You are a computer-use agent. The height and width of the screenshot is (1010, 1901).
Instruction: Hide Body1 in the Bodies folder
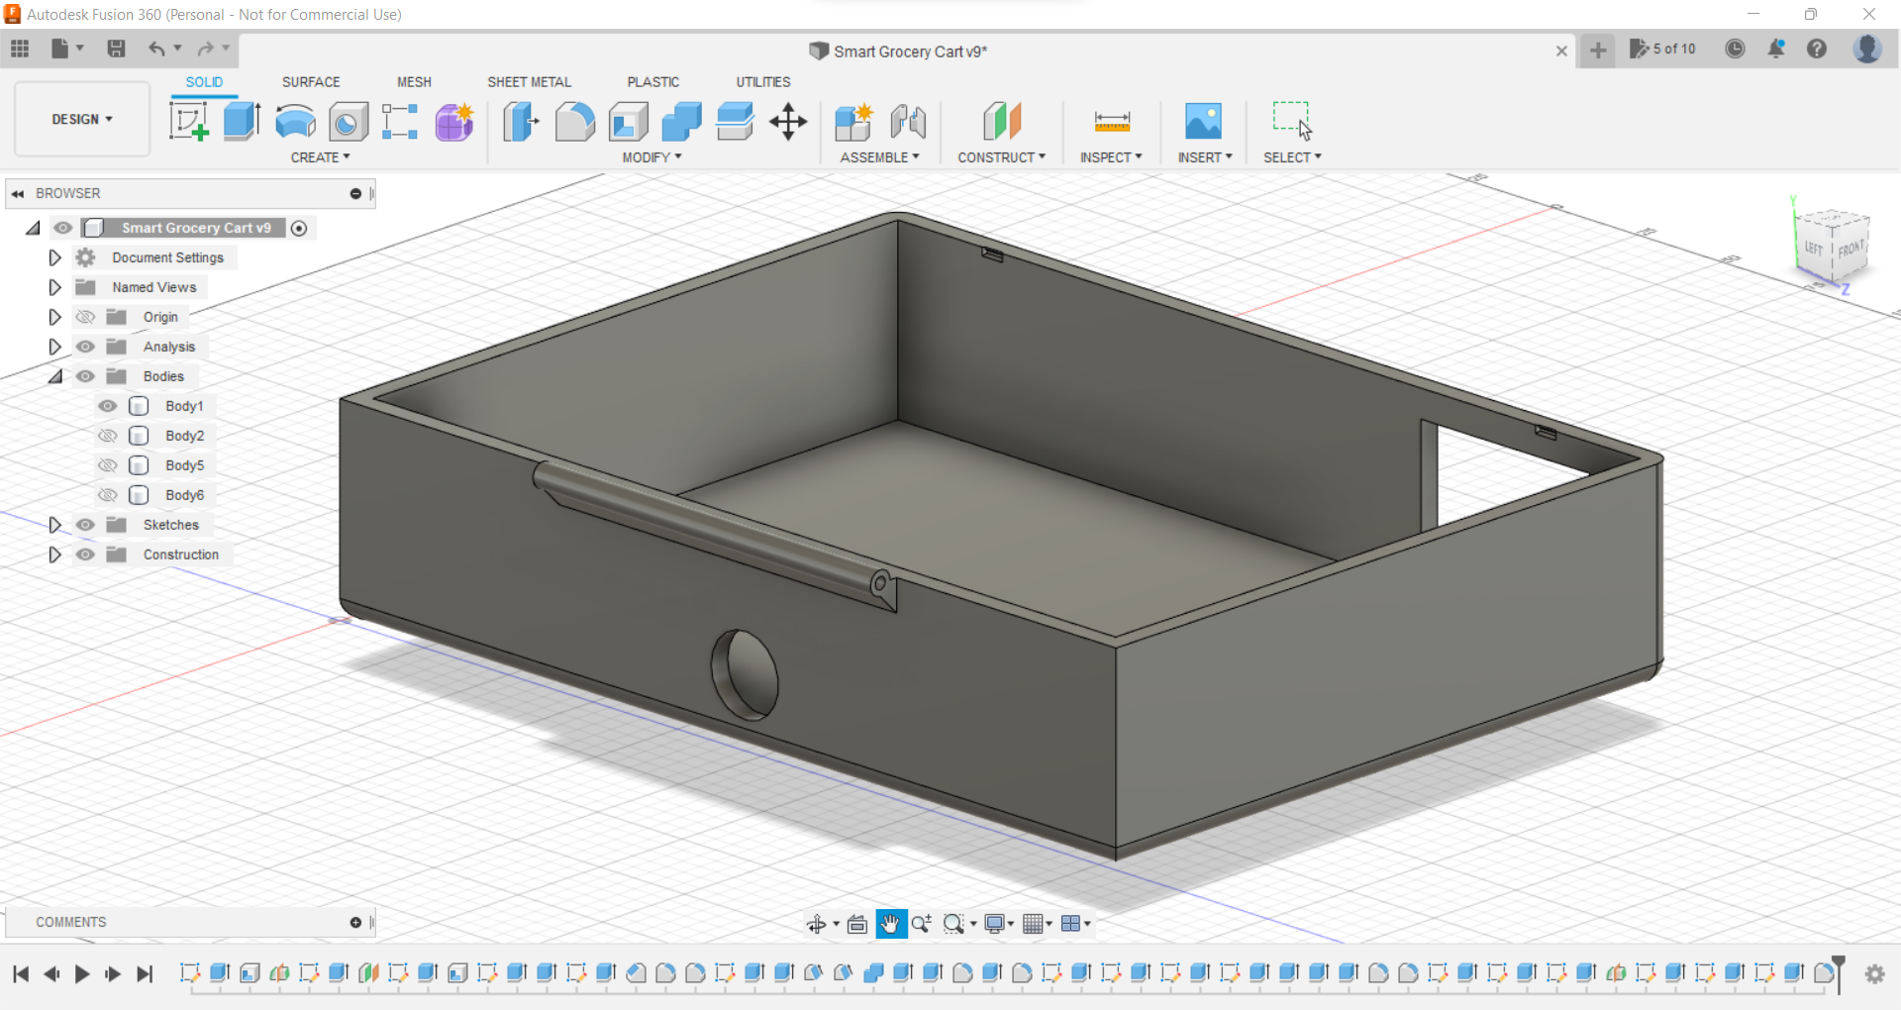pos(107,406)
